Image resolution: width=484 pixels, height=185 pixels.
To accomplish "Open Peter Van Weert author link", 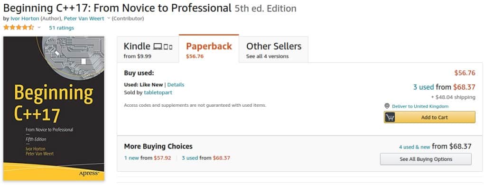I will pyautogui.click(x=84, y=18).
